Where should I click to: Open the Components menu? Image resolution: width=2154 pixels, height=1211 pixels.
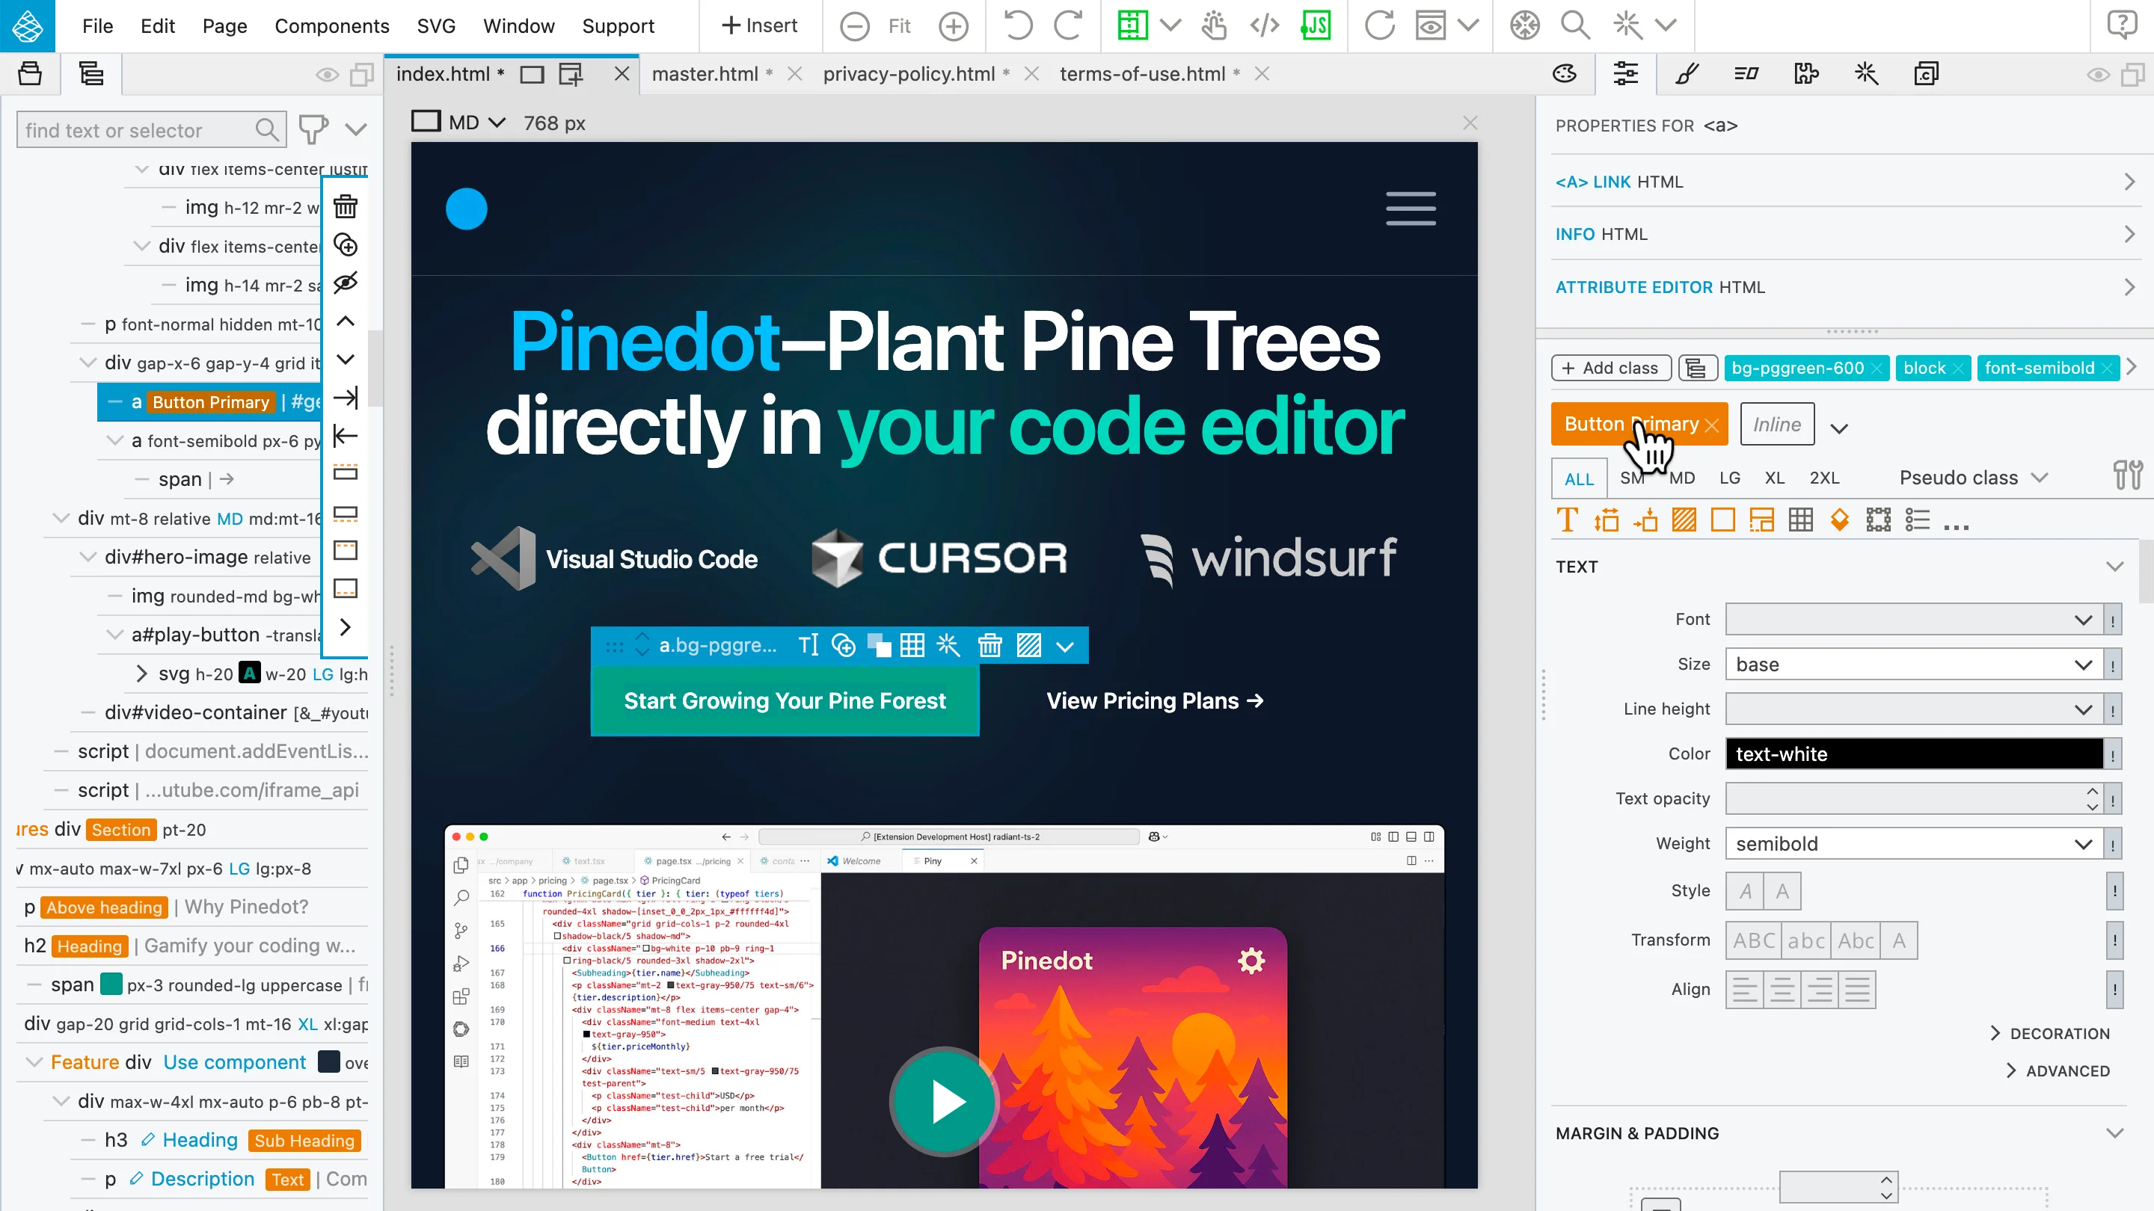pos(331,26)
